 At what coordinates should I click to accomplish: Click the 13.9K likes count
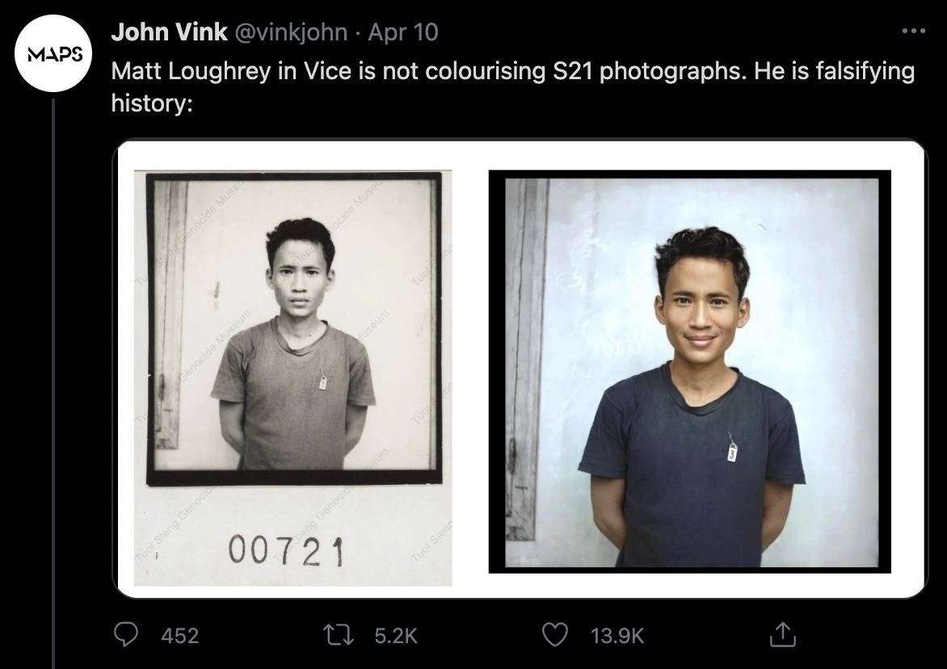[x=617, y=635]
